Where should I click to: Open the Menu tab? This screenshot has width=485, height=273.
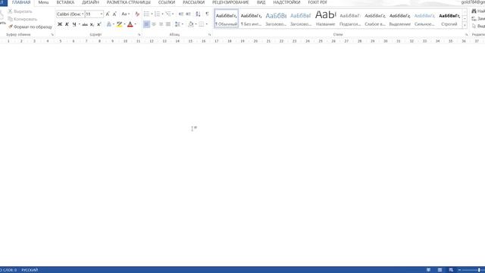[x=43, y=2]
